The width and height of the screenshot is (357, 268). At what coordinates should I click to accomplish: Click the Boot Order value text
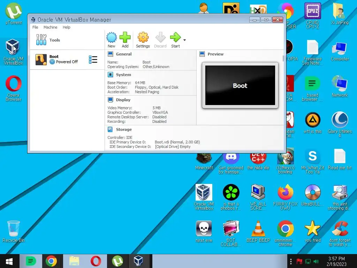157,87
